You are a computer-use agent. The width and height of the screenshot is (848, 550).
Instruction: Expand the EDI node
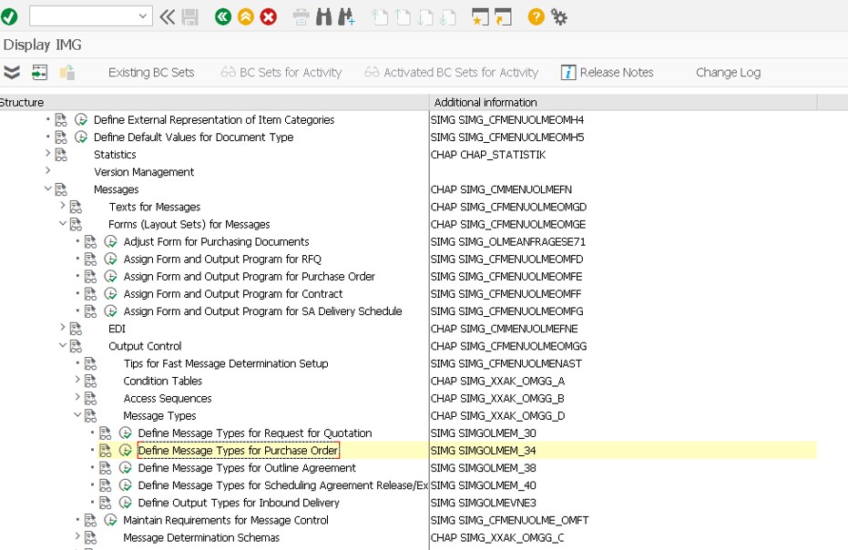coord(63,328)
